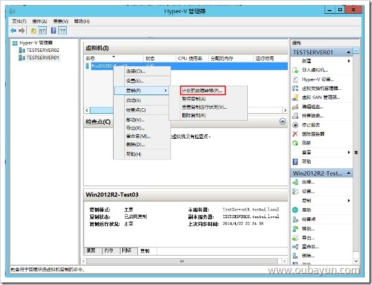
Task: Open the 查看(V) menu
Action: (x=61, y=21)
